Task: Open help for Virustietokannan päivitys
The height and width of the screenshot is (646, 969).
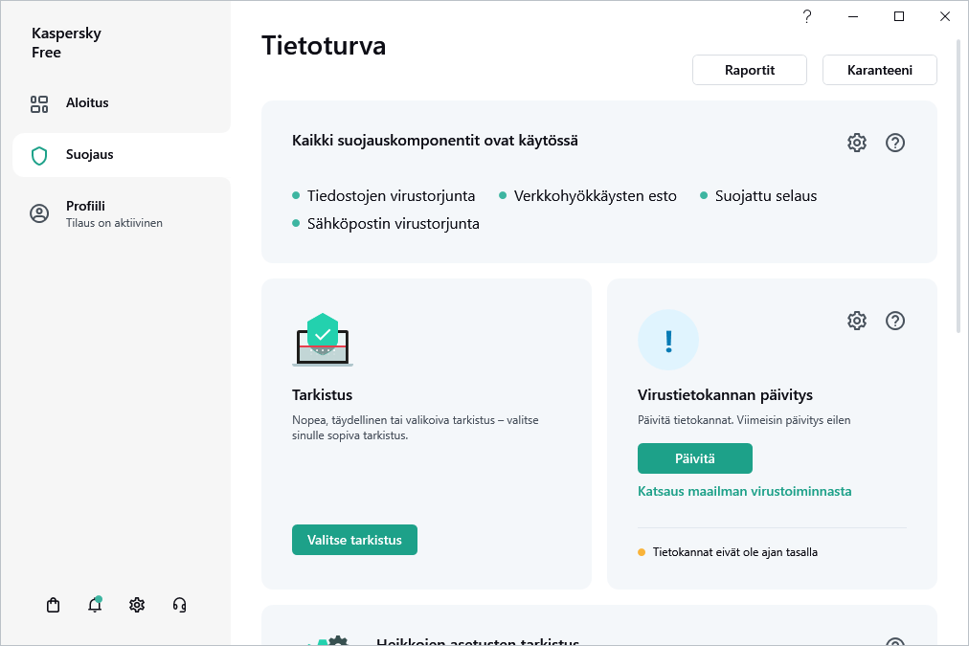Action: pyautogui.click(x=894, y=321)
